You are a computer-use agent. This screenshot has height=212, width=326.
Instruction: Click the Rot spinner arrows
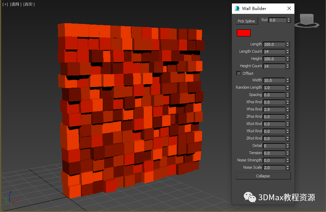point(289,20)
